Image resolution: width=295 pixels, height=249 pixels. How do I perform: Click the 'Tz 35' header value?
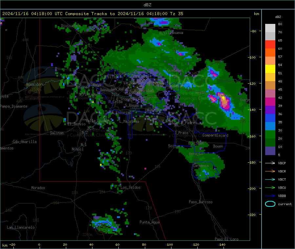177,14
